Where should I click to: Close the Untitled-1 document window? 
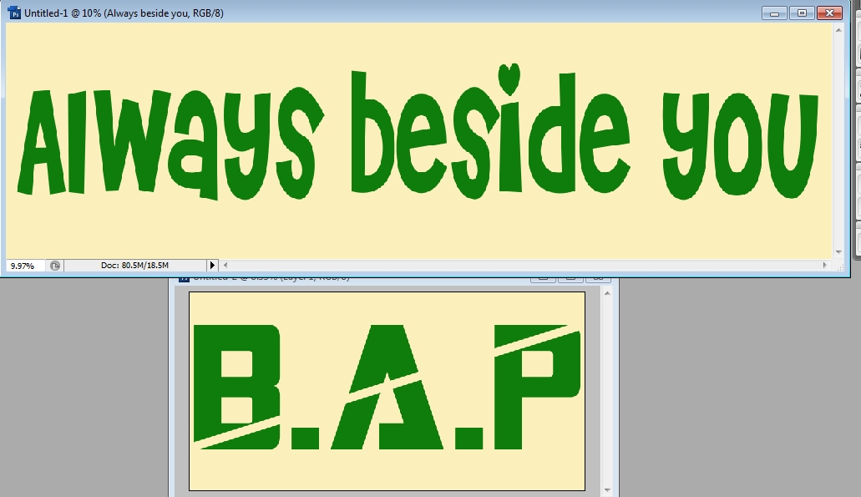[830, 13]
